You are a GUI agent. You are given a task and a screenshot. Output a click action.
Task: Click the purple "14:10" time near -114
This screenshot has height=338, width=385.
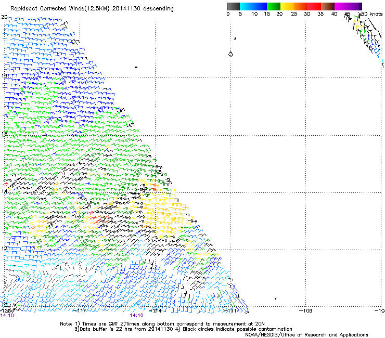[136, 316]
